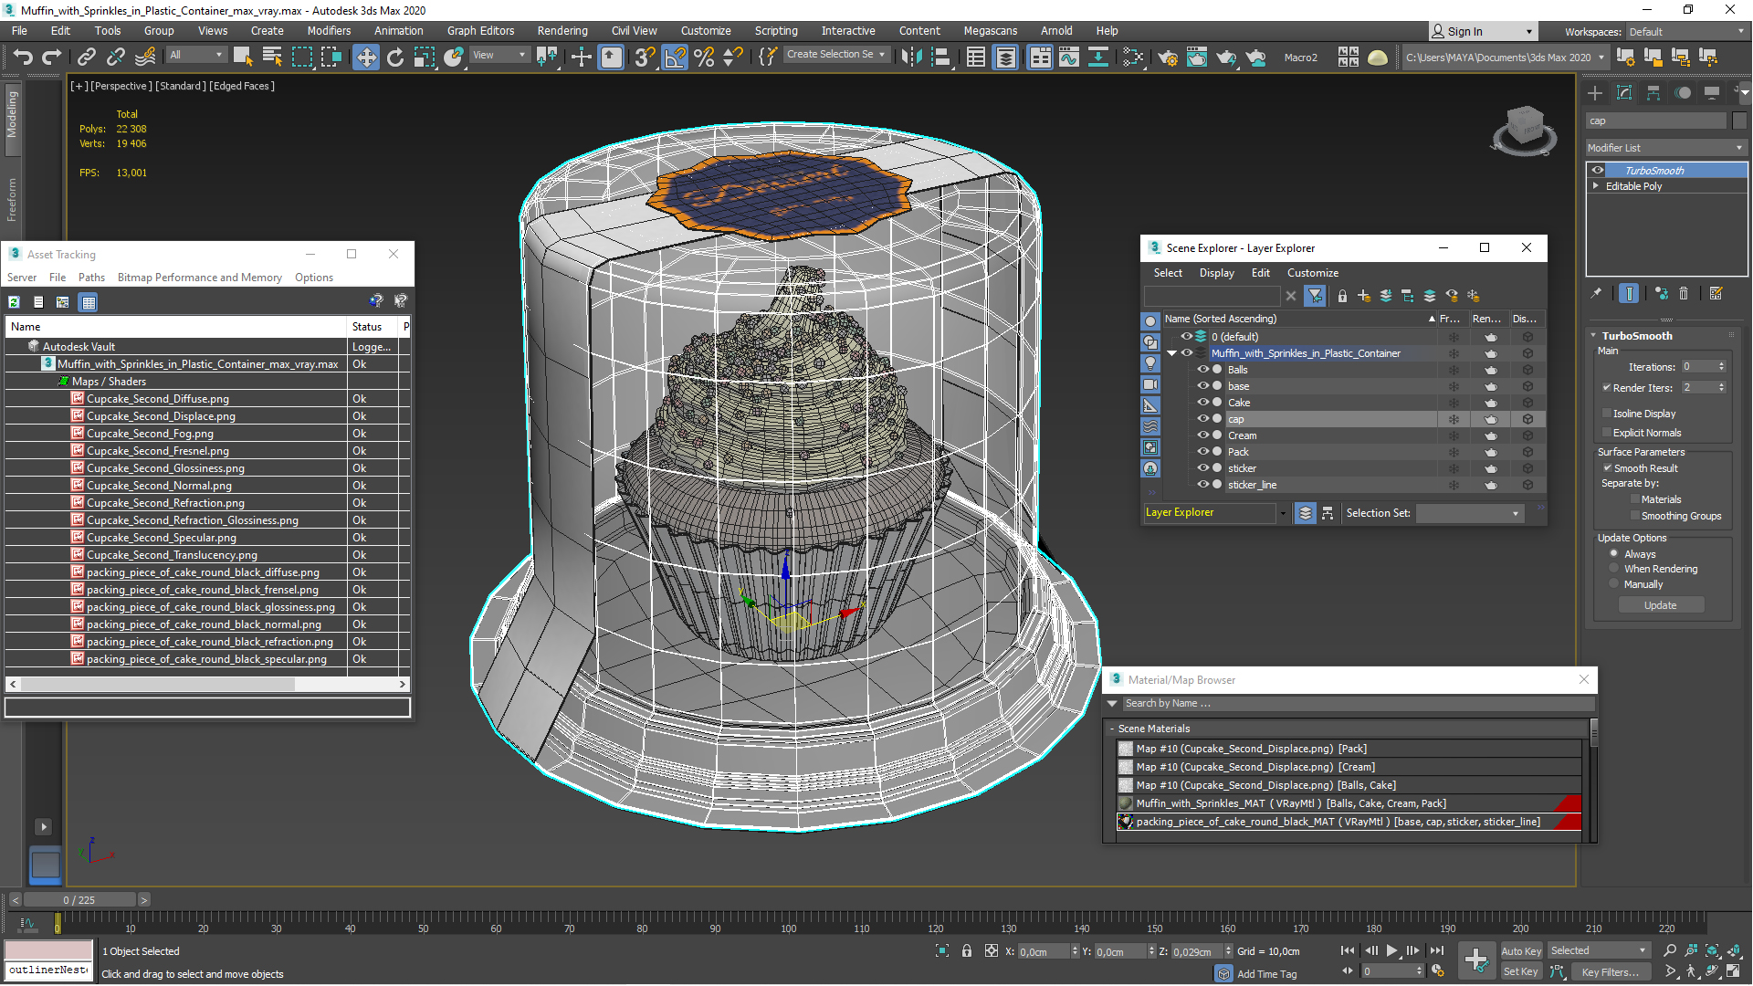Viewport: 1753px width, 986px height.
Task: Click the object color swatch beside cap
Action: pyautogui.click(x=1738, y=121)
